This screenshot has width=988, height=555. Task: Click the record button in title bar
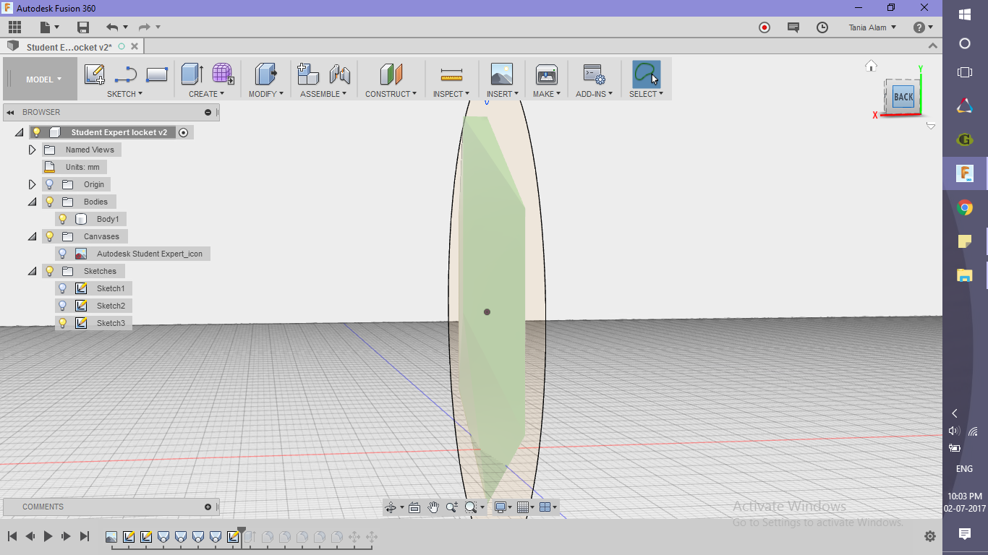point(765,27)
